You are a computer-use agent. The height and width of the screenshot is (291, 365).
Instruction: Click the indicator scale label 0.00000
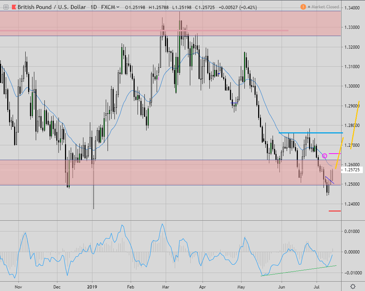[x=352, y=252]
